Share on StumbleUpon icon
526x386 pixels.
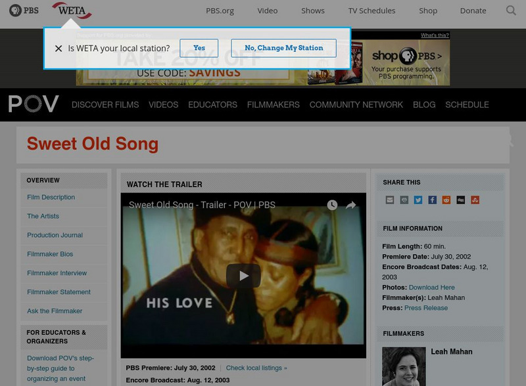pos(475,200)
